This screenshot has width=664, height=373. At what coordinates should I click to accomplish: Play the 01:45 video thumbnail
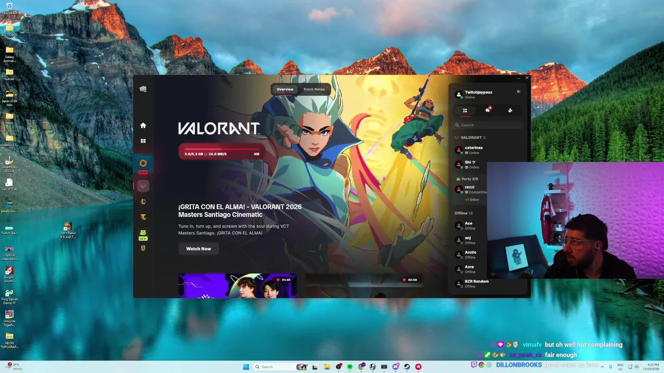click(x=238, y=285)
